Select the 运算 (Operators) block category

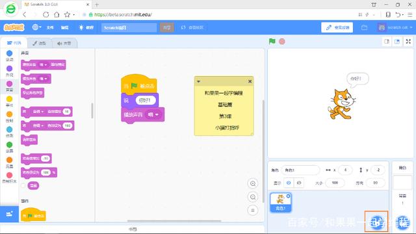9,148
